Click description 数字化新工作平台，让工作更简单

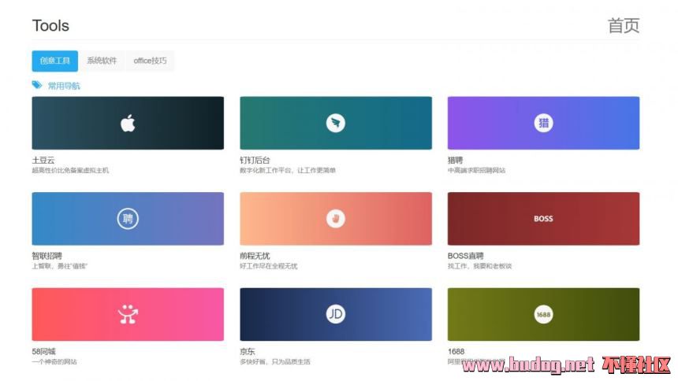tap(288, 171)
